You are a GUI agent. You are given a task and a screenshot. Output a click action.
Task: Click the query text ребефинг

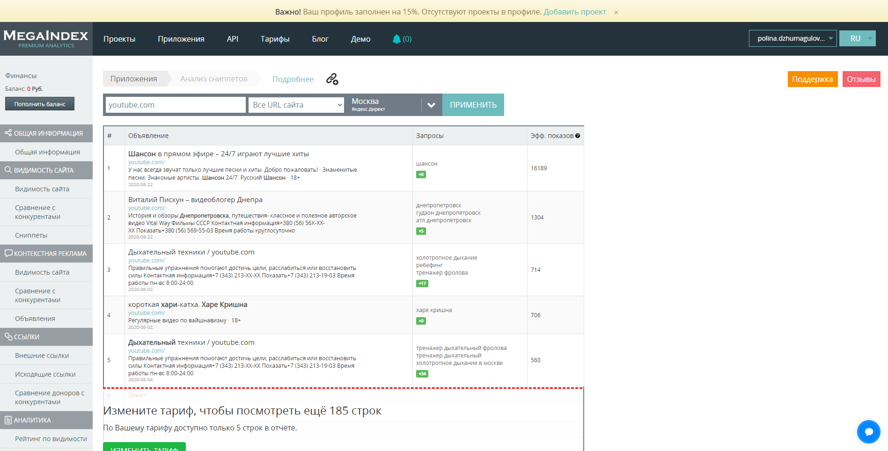tap(429, 265)
